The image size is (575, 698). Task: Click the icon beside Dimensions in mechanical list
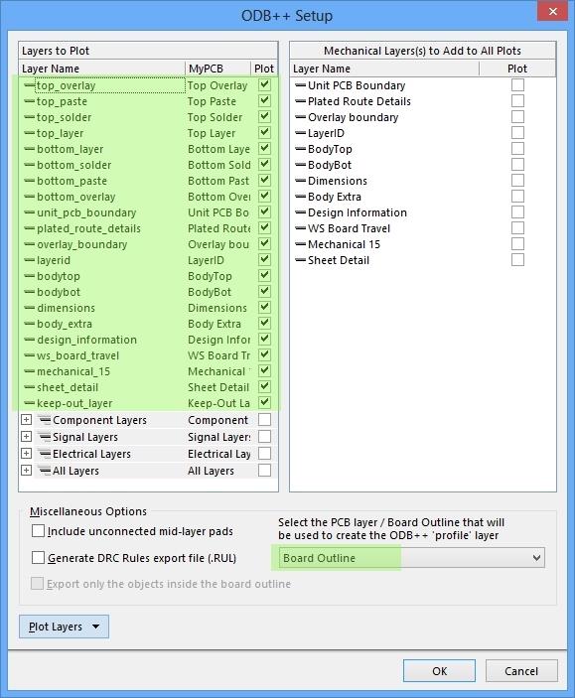301,181
